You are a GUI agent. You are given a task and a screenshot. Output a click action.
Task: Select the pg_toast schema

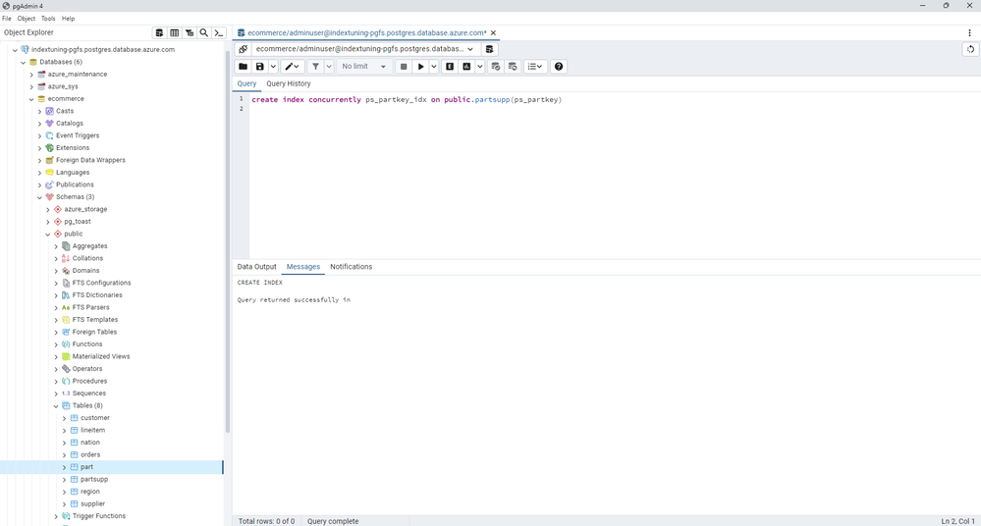tap(78, 222)
